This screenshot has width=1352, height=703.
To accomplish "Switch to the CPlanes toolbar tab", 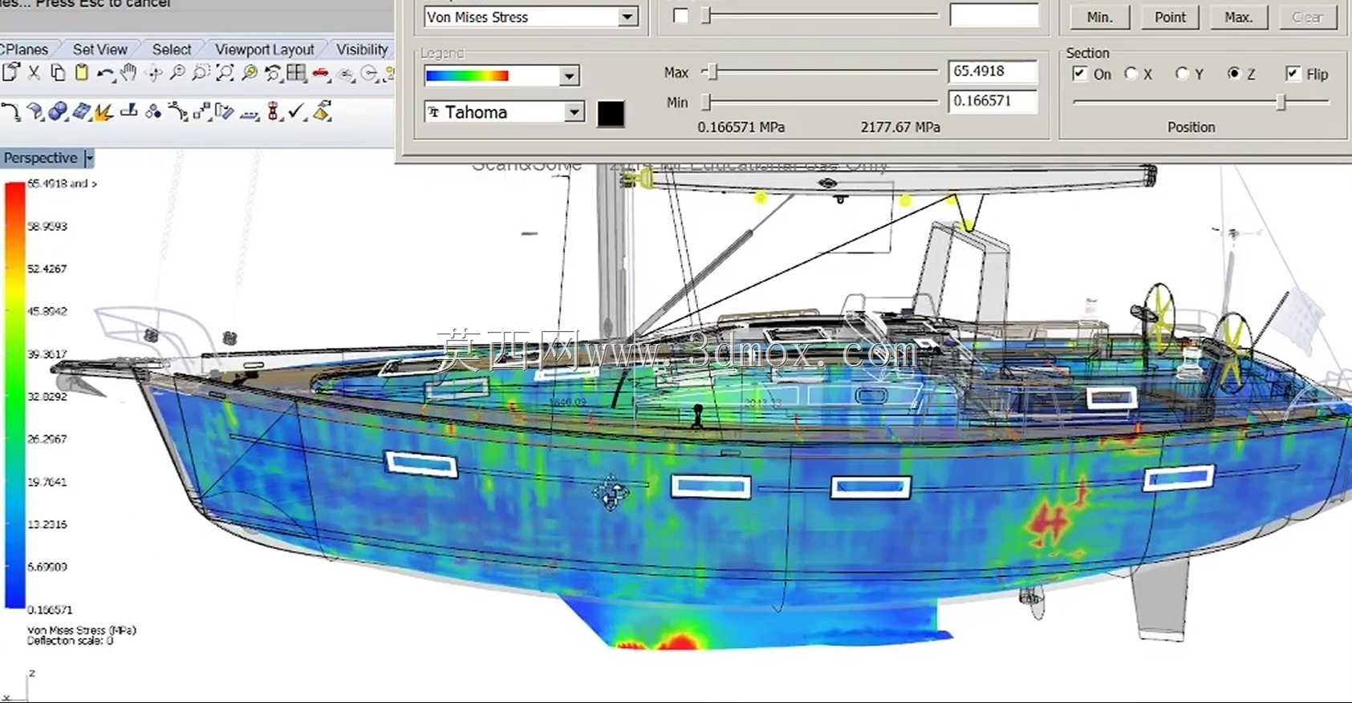I will (x=24, y=49).
